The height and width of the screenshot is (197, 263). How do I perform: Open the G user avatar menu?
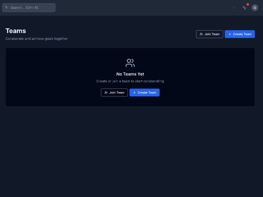(x=255, y=8)
